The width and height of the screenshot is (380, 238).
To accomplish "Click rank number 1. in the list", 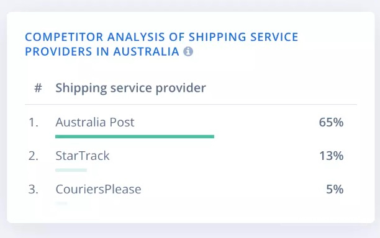I will click(34, 122).
